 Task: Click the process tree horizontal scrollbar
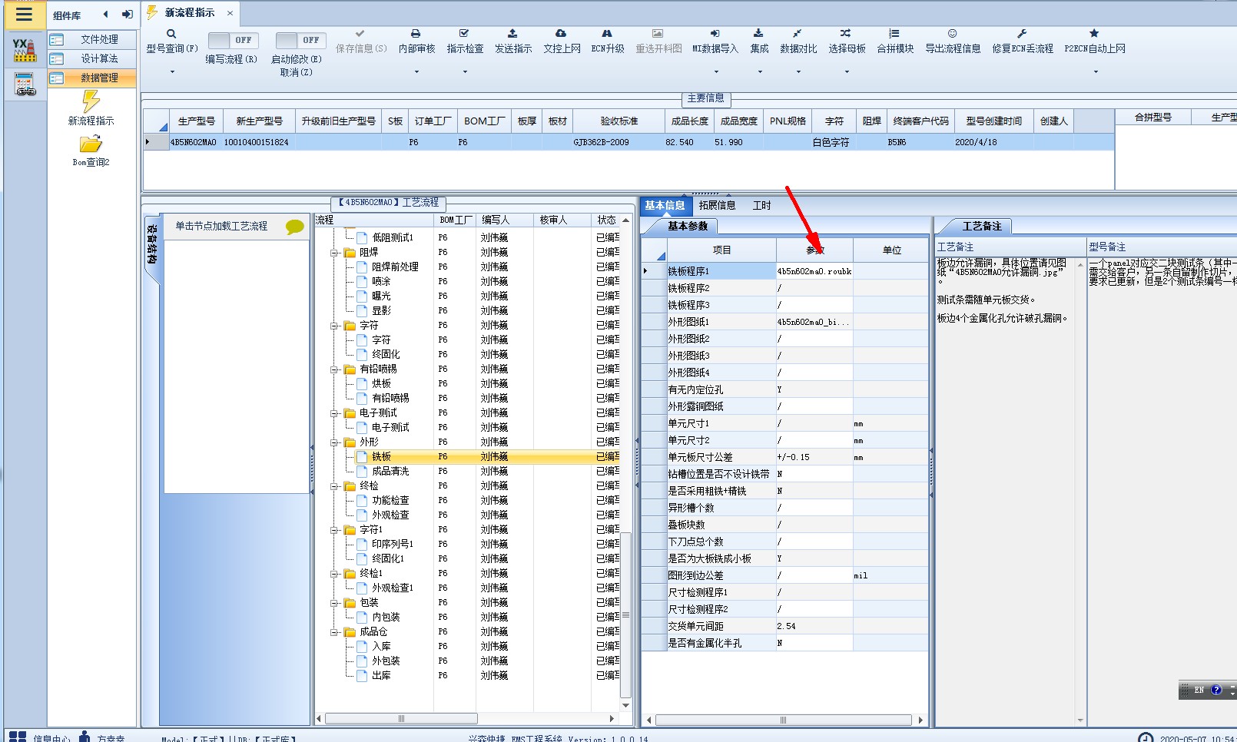coord(400,719)
